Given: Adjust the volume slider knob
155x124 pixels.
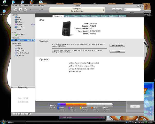Looking at the screenshot, I should click(40, 10).
